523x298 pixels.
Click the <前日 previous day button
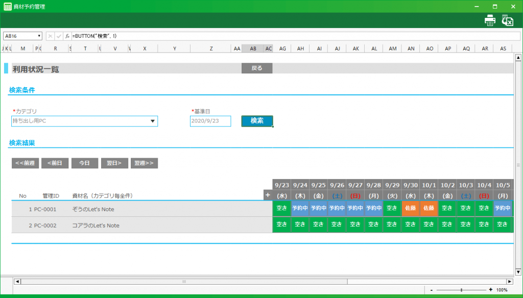point(55,163)
